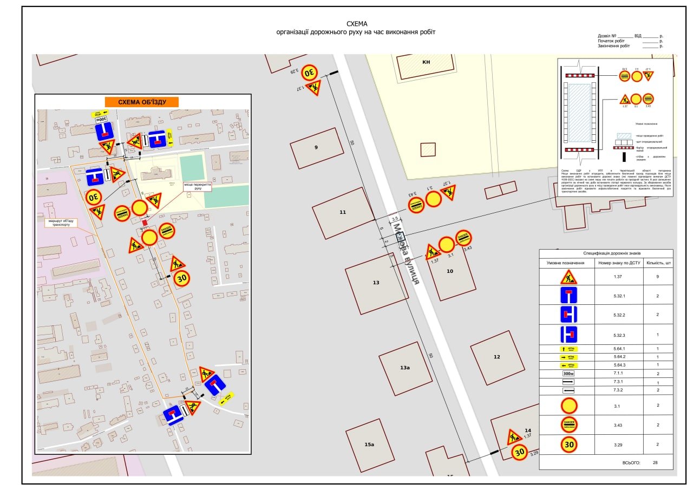The image size is (693, 490).
Task: Click DANGER sign 3.43 in specification table
Action: coord(568,425)
